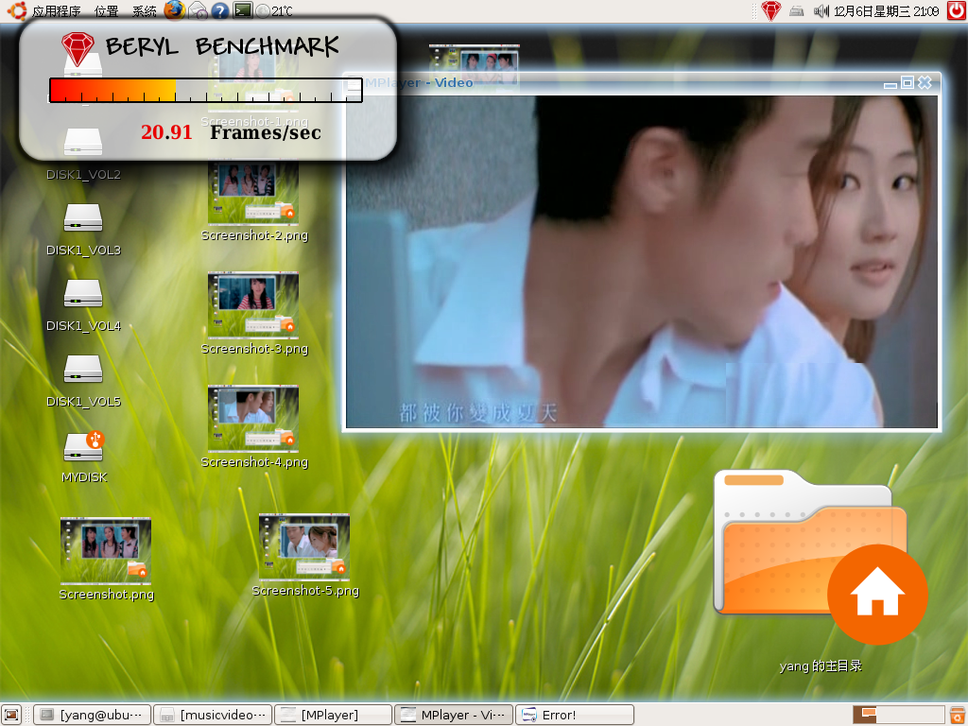Launch Firefox from the top panel
Viewport: 968px width, 726px height.
pos(175,9)
